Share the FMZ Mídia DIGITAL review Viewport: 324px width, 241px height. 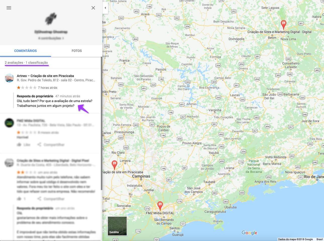[51, 145]
